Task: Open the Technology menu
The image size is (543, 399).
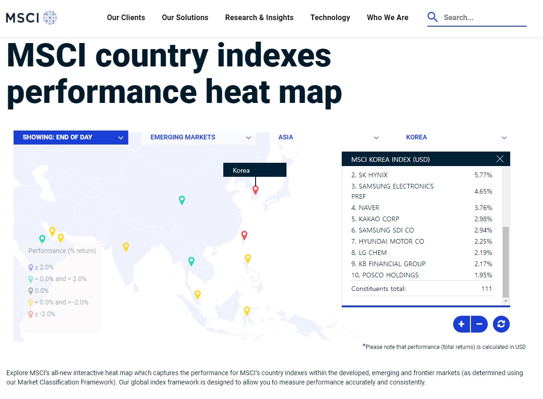Action: click(330, 18)
